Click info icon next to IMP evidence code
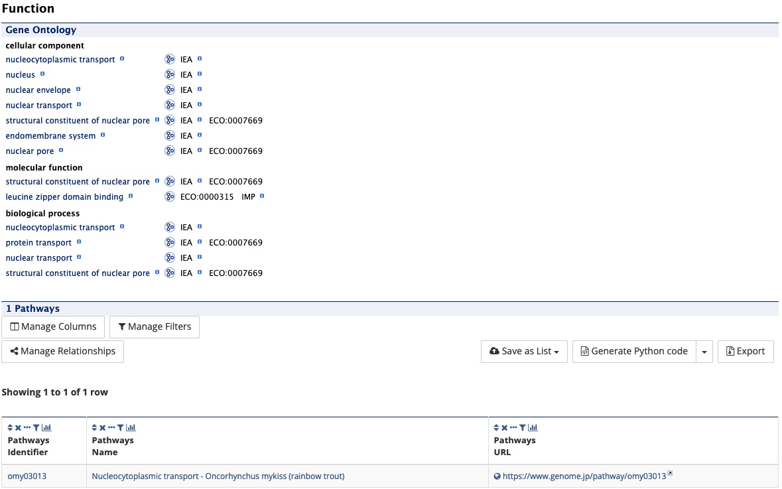 click(262, 196)
